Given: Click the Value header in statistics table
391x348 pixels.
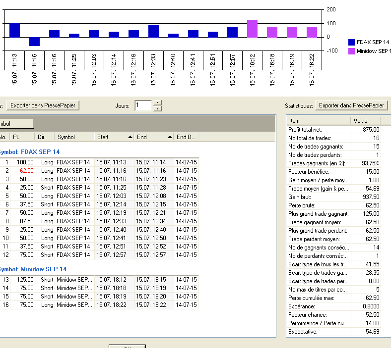Looking at the screenshot, I should click(365, 121).
